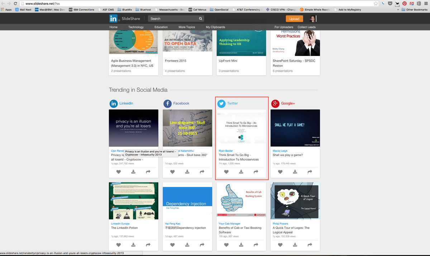Open the BlueMix bookmark
This screenshot has height=256, width=430.
click(x=125, y=10)
